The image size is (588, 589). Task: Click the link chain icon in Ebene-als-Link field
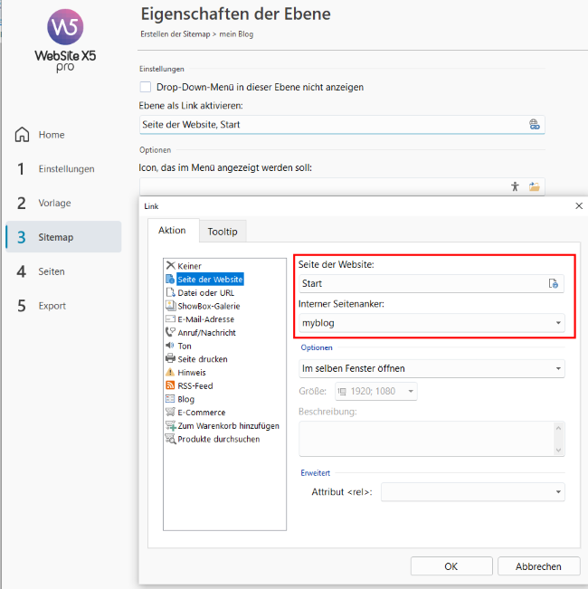point(534,124)
